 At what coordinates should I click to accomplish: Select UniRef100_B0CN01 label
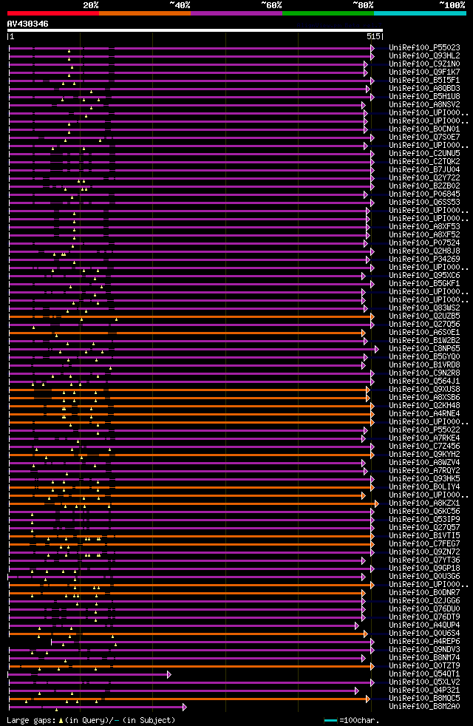(424, 129)
